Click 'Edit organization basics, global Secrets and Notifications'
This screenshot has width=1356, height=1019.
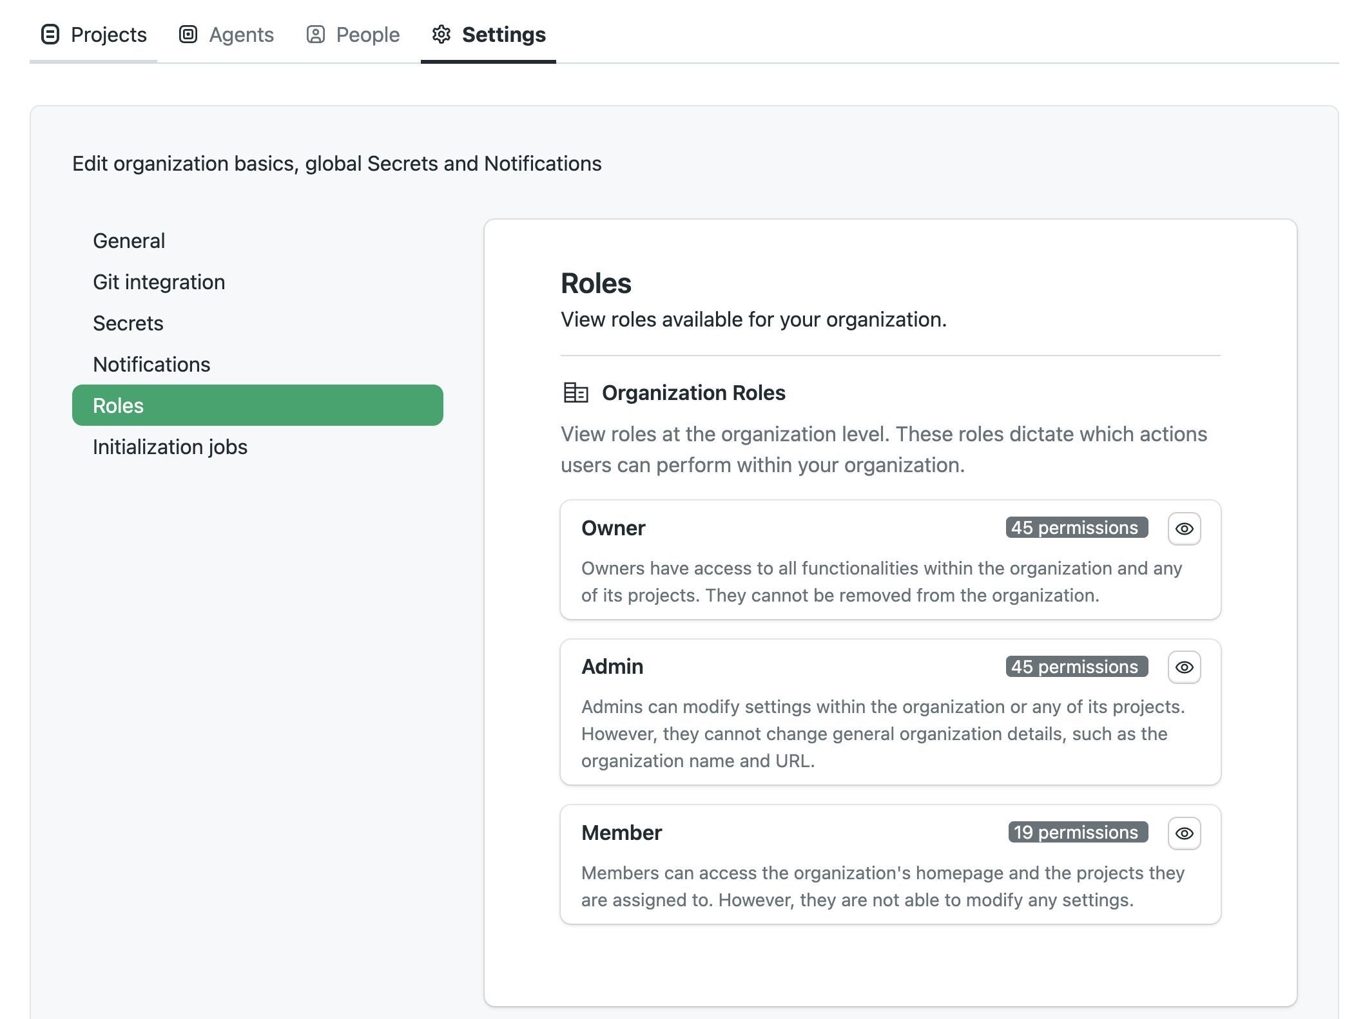click(x=337, y=164)
